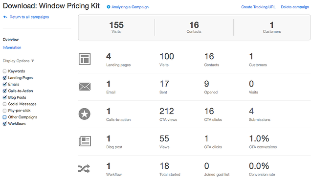
Task: Click the blog post newspaper icon
Action: point(85,141)
